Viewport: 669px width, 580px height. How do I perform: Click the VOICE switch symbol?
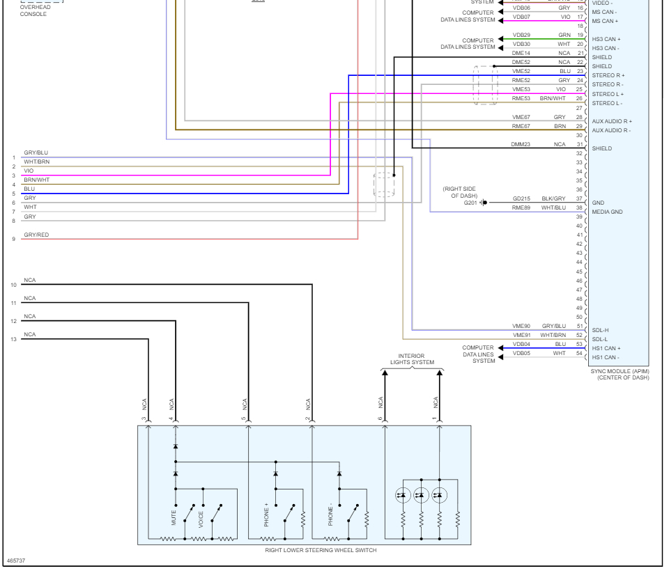coord(216,513)
